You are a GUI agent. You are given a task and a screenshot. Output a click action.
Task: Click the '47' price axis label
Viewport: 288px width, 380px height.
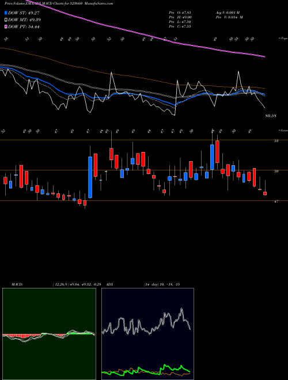(276, 202)
